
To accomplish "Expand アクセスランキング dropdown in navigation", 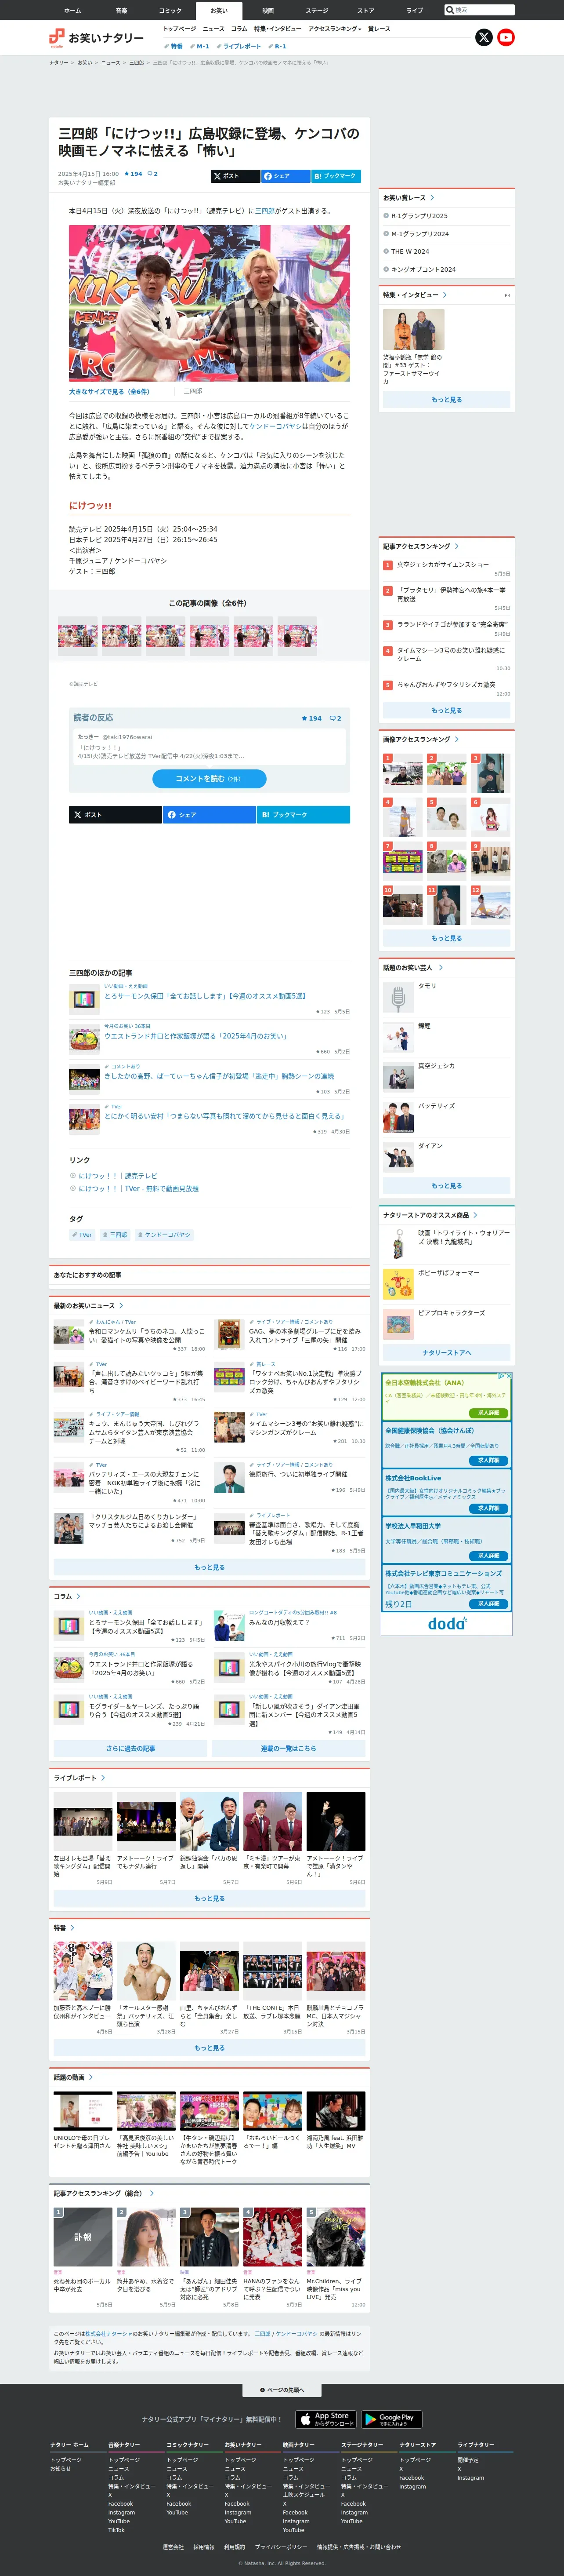I will pyautogui.click(x=334, y=29).
